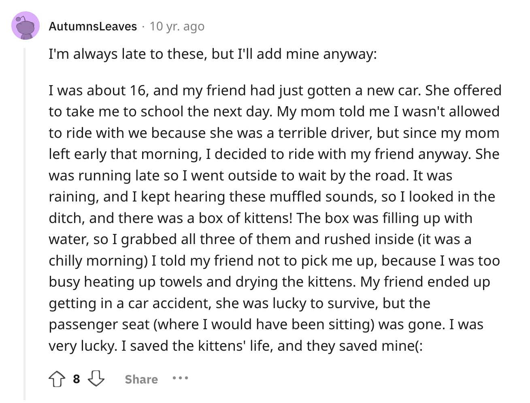Open the AutumnsLeaves user profile link
530x403 pixels.
[x=93, y=26]
